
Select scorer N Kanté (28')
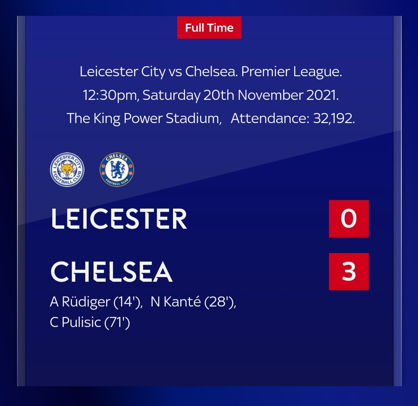click(x=193, y=302)
